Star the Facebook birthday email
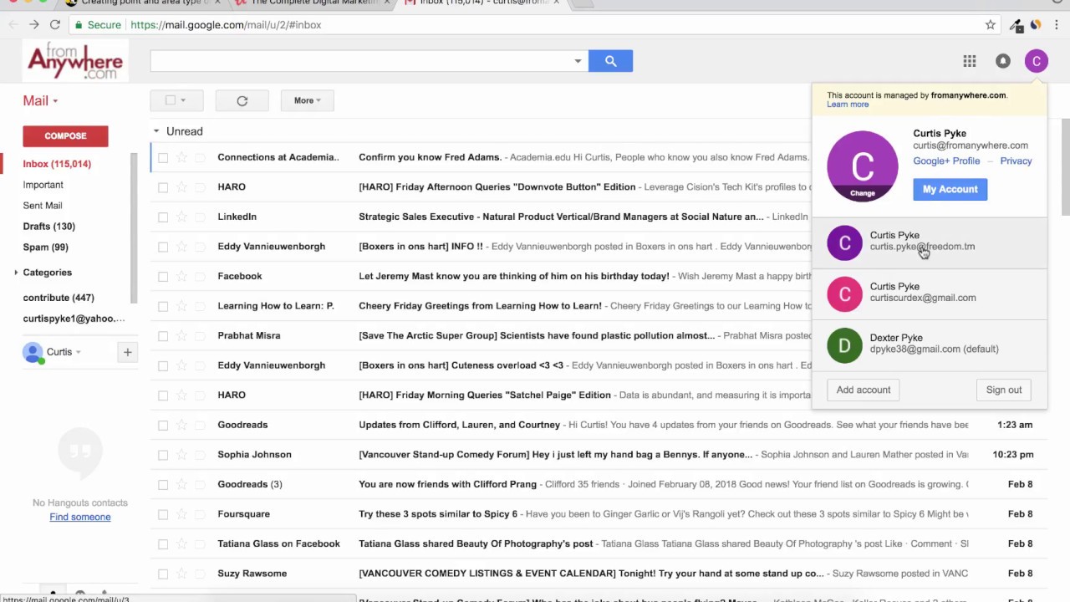The width and height of the screenshot is (1070, 602). point(181,276)
